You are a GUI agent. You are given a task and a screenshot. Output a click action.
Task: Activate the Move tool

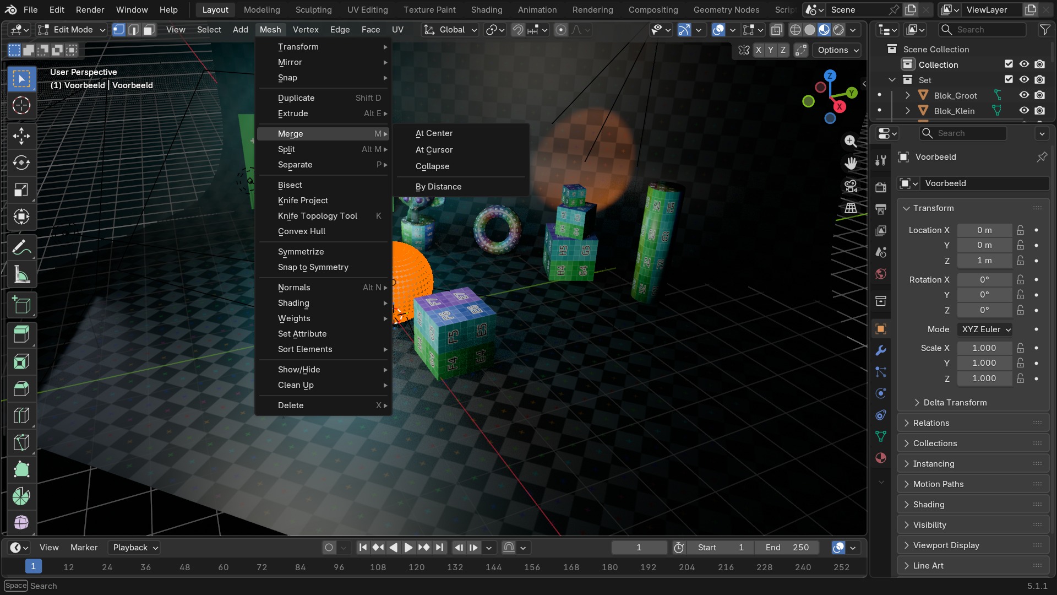tap(21, 136)
